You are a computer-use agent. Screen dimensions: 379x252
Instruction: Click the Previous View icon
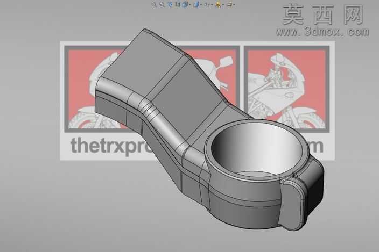click(x=170, y=4)
